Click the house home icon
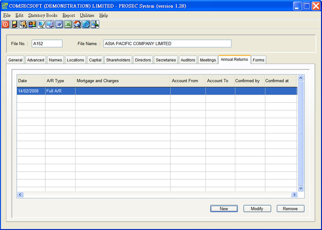 click(x=77, y=24)
